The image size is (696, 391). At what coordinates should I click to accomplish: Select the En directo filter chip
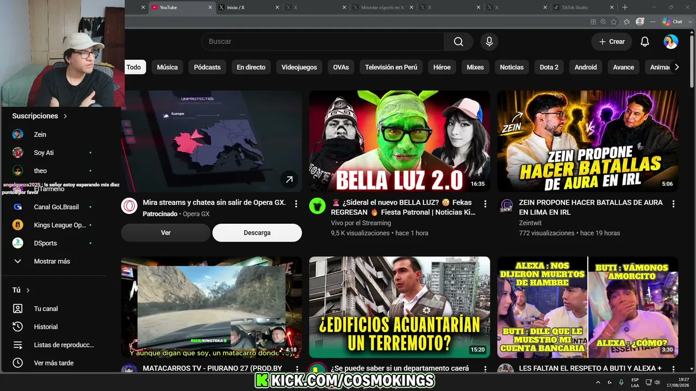[251, 67]
